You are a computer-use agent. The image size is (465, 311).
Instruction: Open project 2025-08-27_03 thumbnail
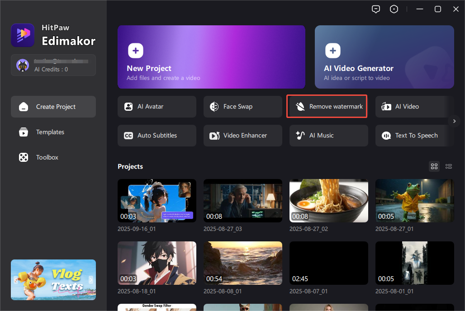point(242,201)
